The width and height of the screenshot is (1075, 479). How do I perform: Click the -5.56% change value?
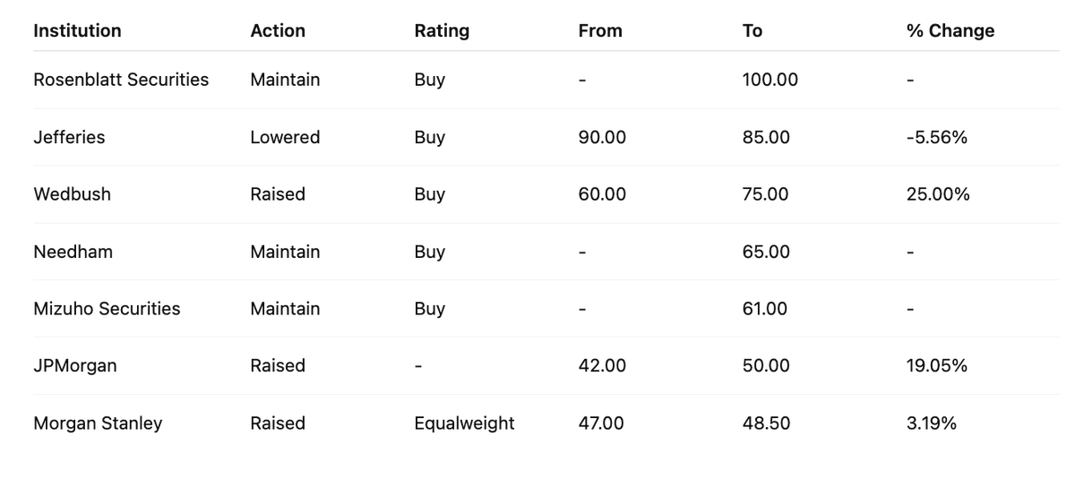pyautogui.click(x=936, y=137)
